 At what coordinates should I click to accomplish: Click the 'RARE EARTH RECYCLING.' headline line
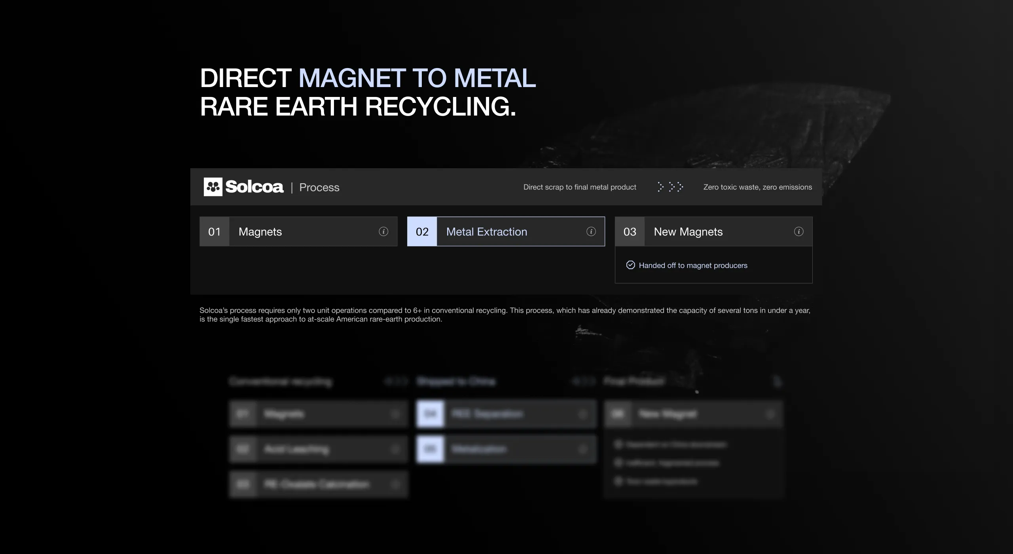pos(358,106)
